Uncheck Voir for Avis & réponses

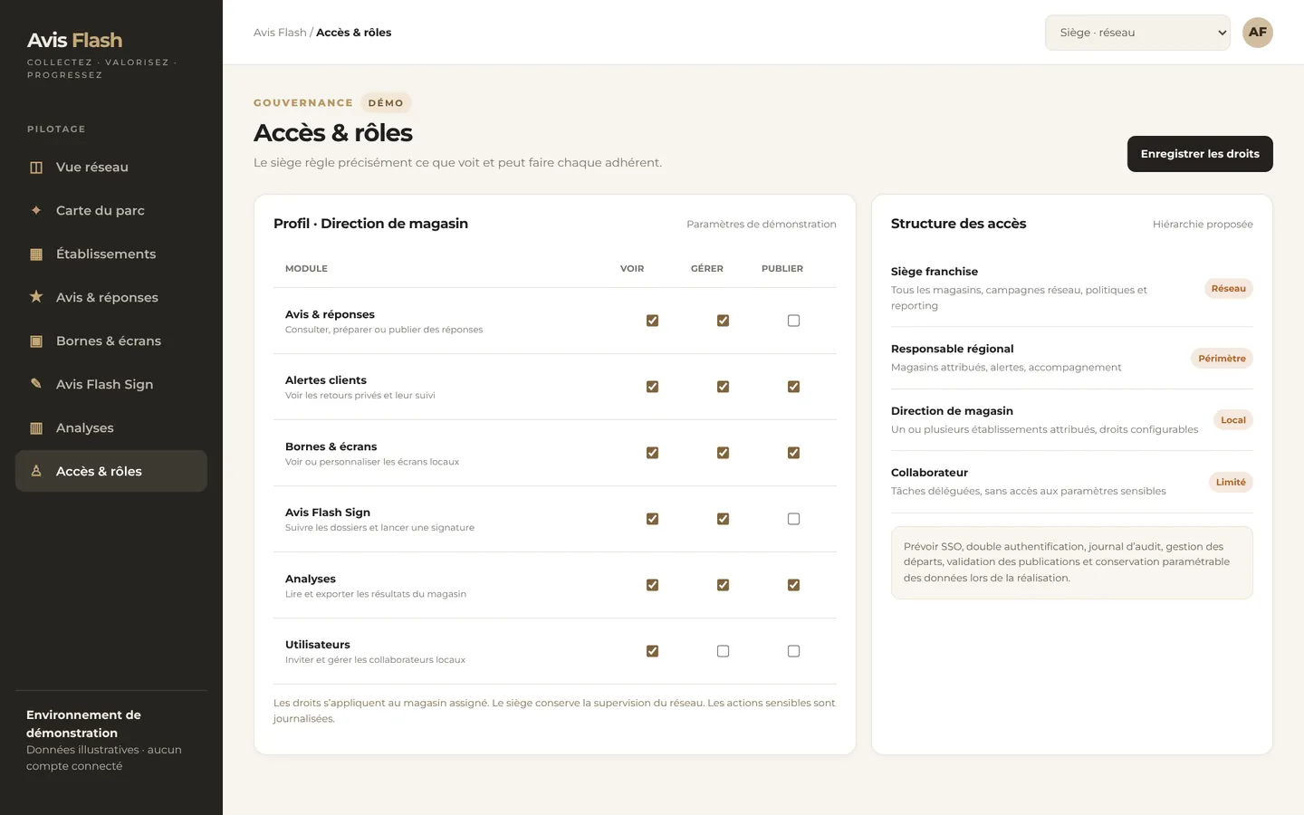coord(652,321)
